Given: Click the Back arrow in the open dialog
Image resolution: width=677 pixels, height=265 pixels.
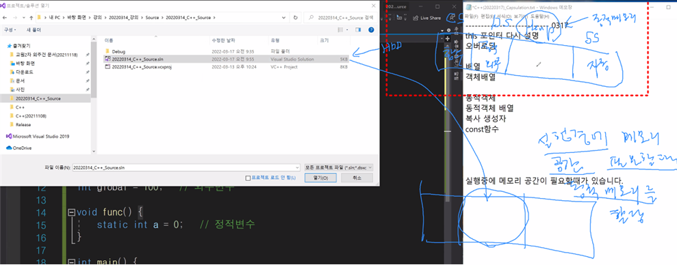Looking at the screenshot, I should pos(5,18).
